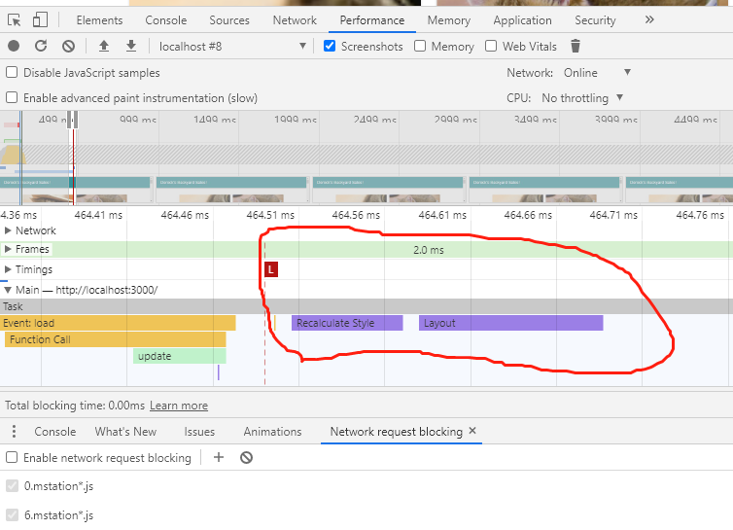
Task: Click the 6.mstation*.js pattern text
Action: pyautogui.click(x=59, y=515)
